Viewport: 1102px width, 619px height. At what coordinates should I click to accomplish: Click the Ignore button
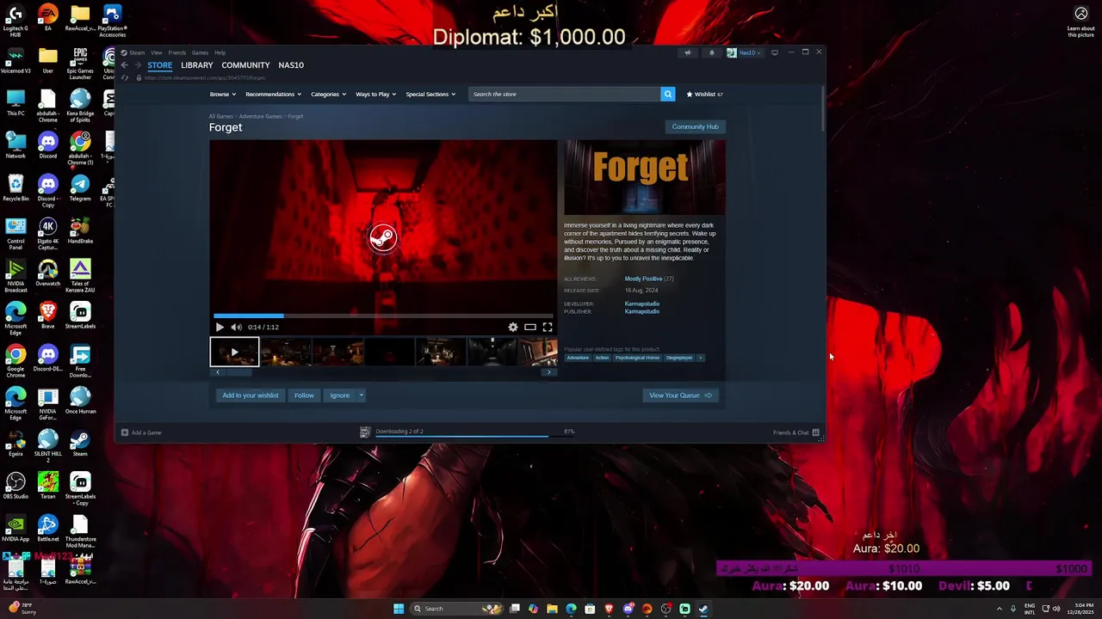pos(339,395)
